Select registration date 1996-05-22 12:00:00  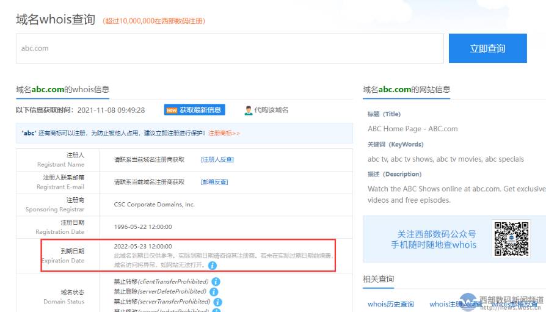(143, 227)
